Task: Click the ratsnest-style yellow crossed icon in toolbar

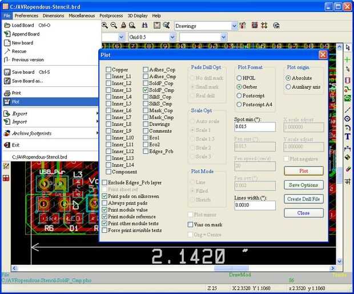Action: tap(264, 25)
